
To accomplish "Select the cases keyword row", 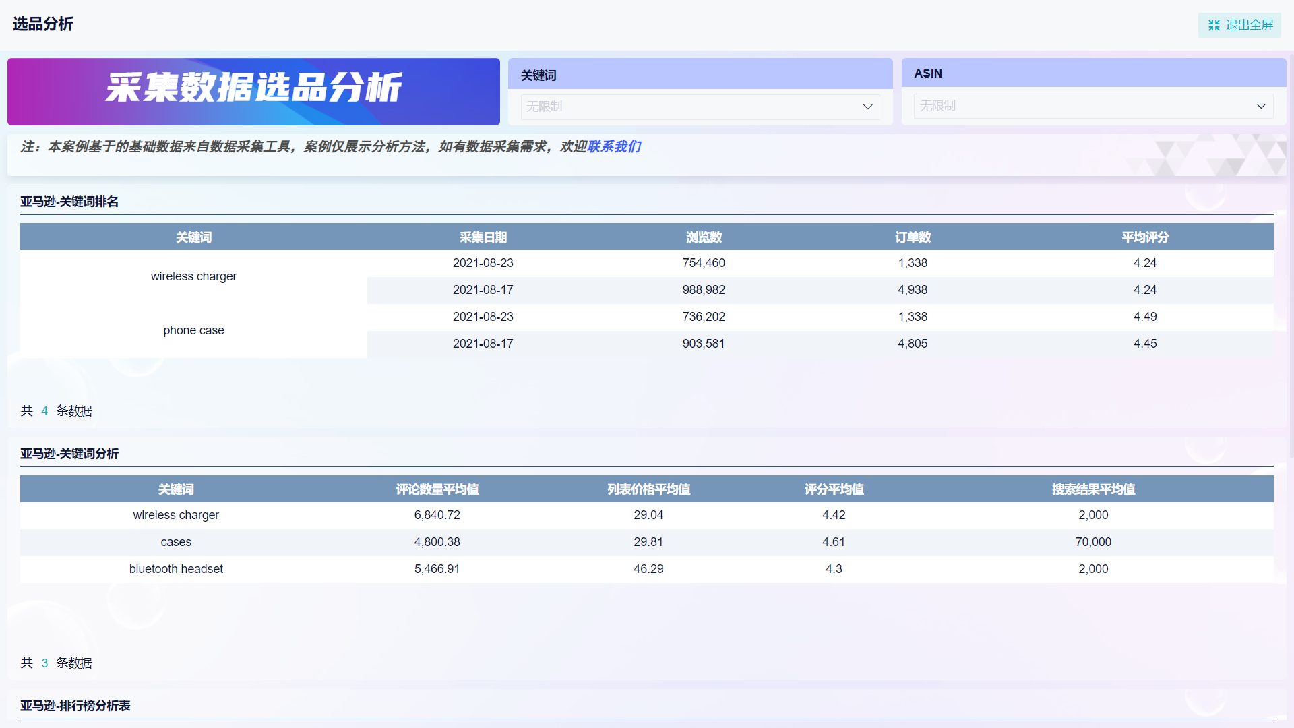I will tap(176, 542).
